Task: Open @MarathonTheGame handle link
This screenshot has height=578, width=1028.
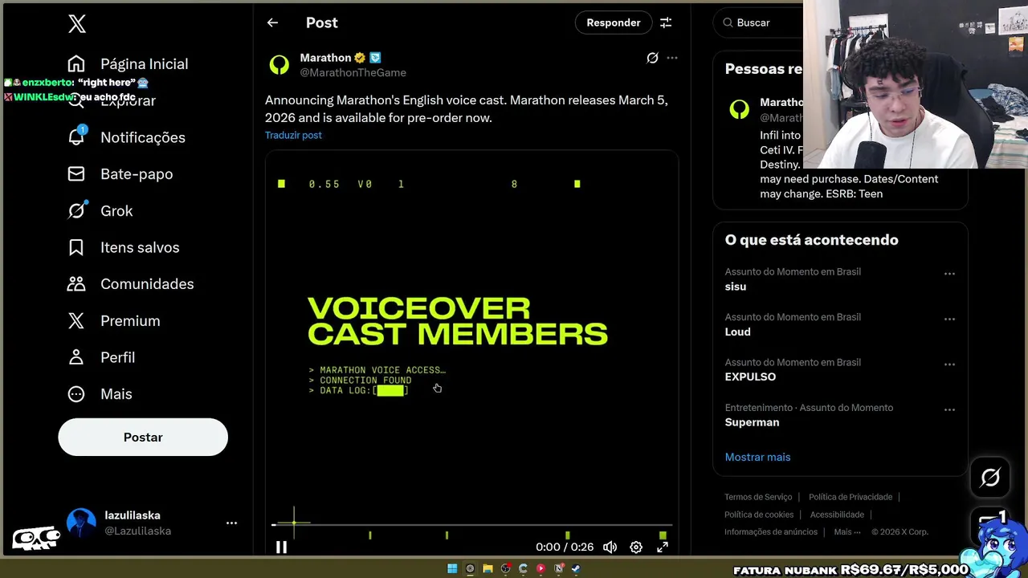Action: (x=353, y=73)
